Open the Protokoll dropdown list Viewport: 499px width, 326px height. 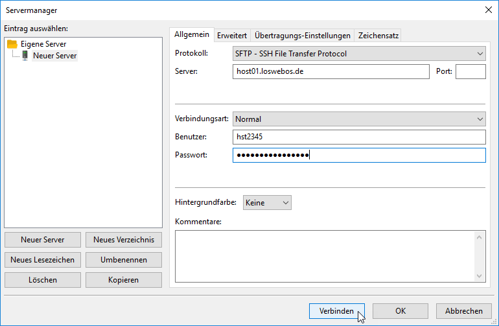pyautogui.click(x=358, y=54)
